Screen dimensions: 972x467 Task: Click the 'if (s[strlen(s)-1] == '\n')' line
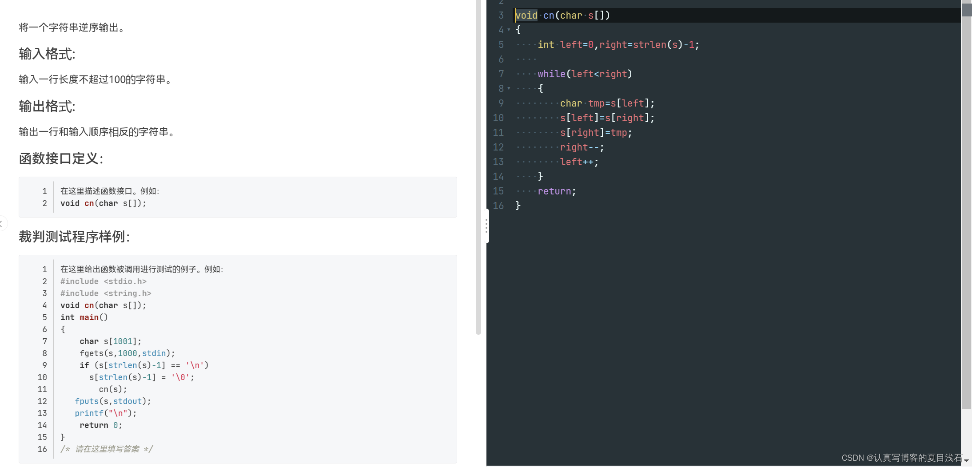144,365
